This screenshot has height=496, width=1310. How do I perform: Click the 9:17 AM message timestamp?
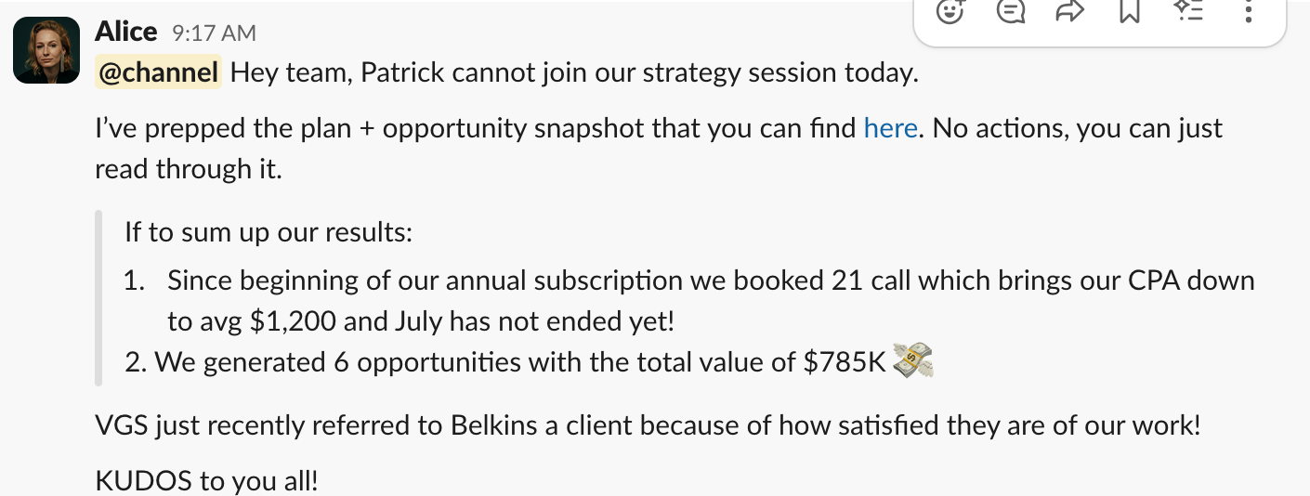pyautogui.click(x=214, y=33)
